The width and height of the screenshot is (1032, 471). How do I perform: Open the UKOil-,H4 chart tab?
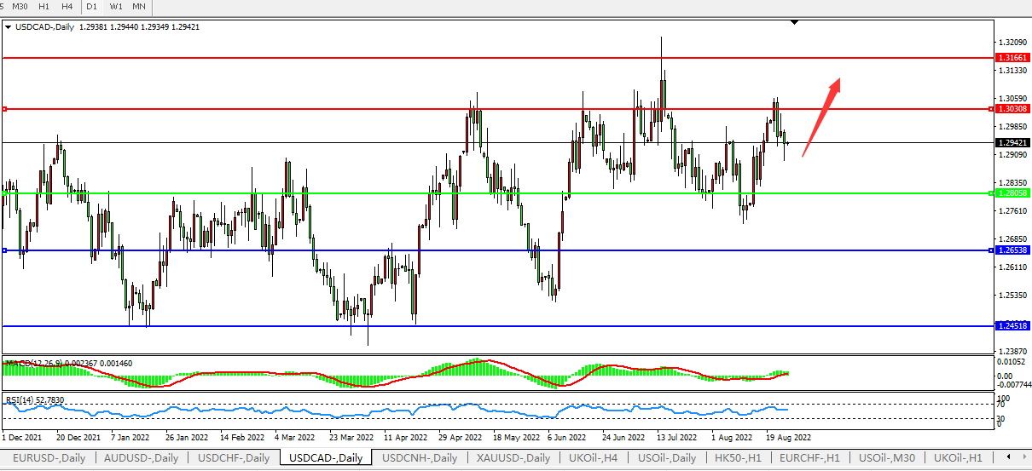coord(593,458)
